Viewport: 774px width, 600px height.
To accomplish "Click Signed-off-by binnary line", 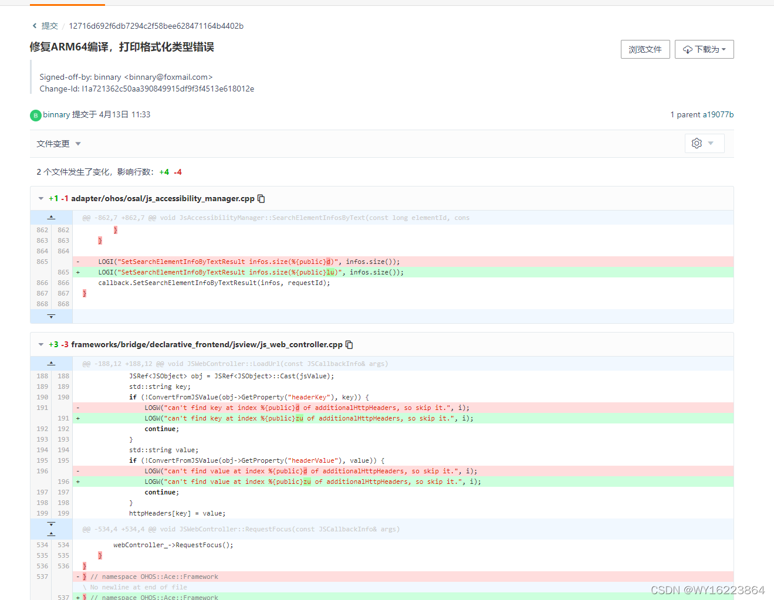I will 126,77.
